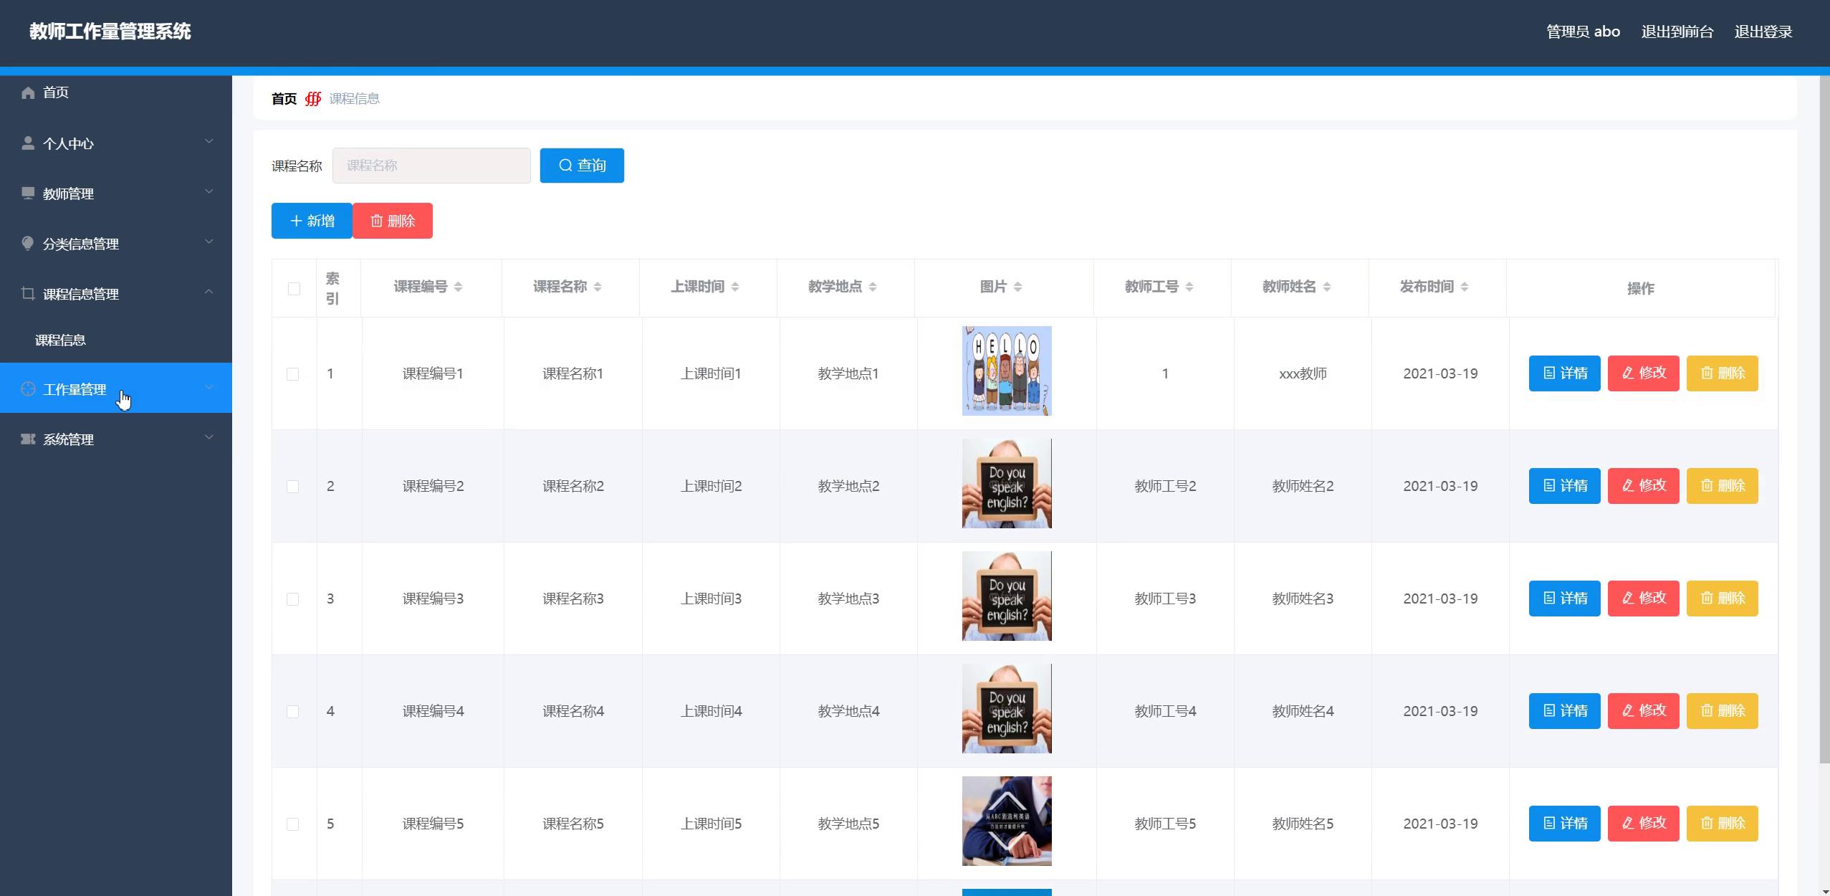The image size is (1830, 896).
Task: Check the row 3 checkbox
Action: click(292, 599)
